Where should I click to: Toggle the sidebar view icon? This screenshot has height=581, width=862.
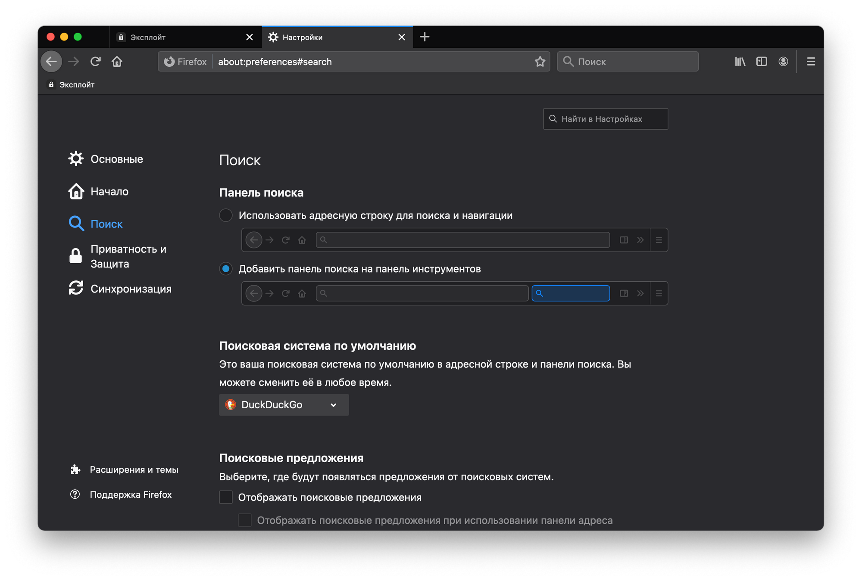(762, 62)
